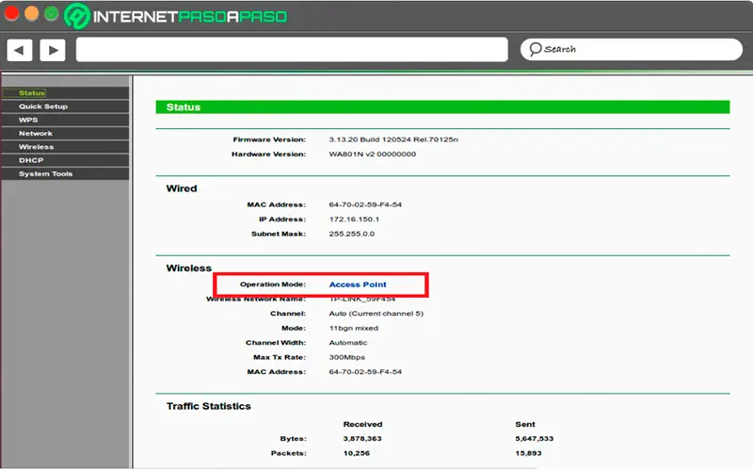Image resolution: width=753 pixels, height=471 pixels.
Task: Click the Wired section heading
Action: (x=182, y=188)
